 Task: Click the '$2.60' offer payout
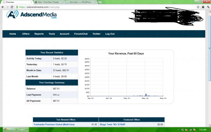160,124
